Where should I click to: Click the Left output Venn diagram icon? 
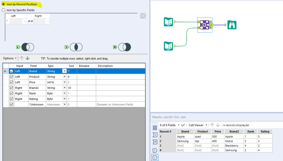(x=28, y=47)
